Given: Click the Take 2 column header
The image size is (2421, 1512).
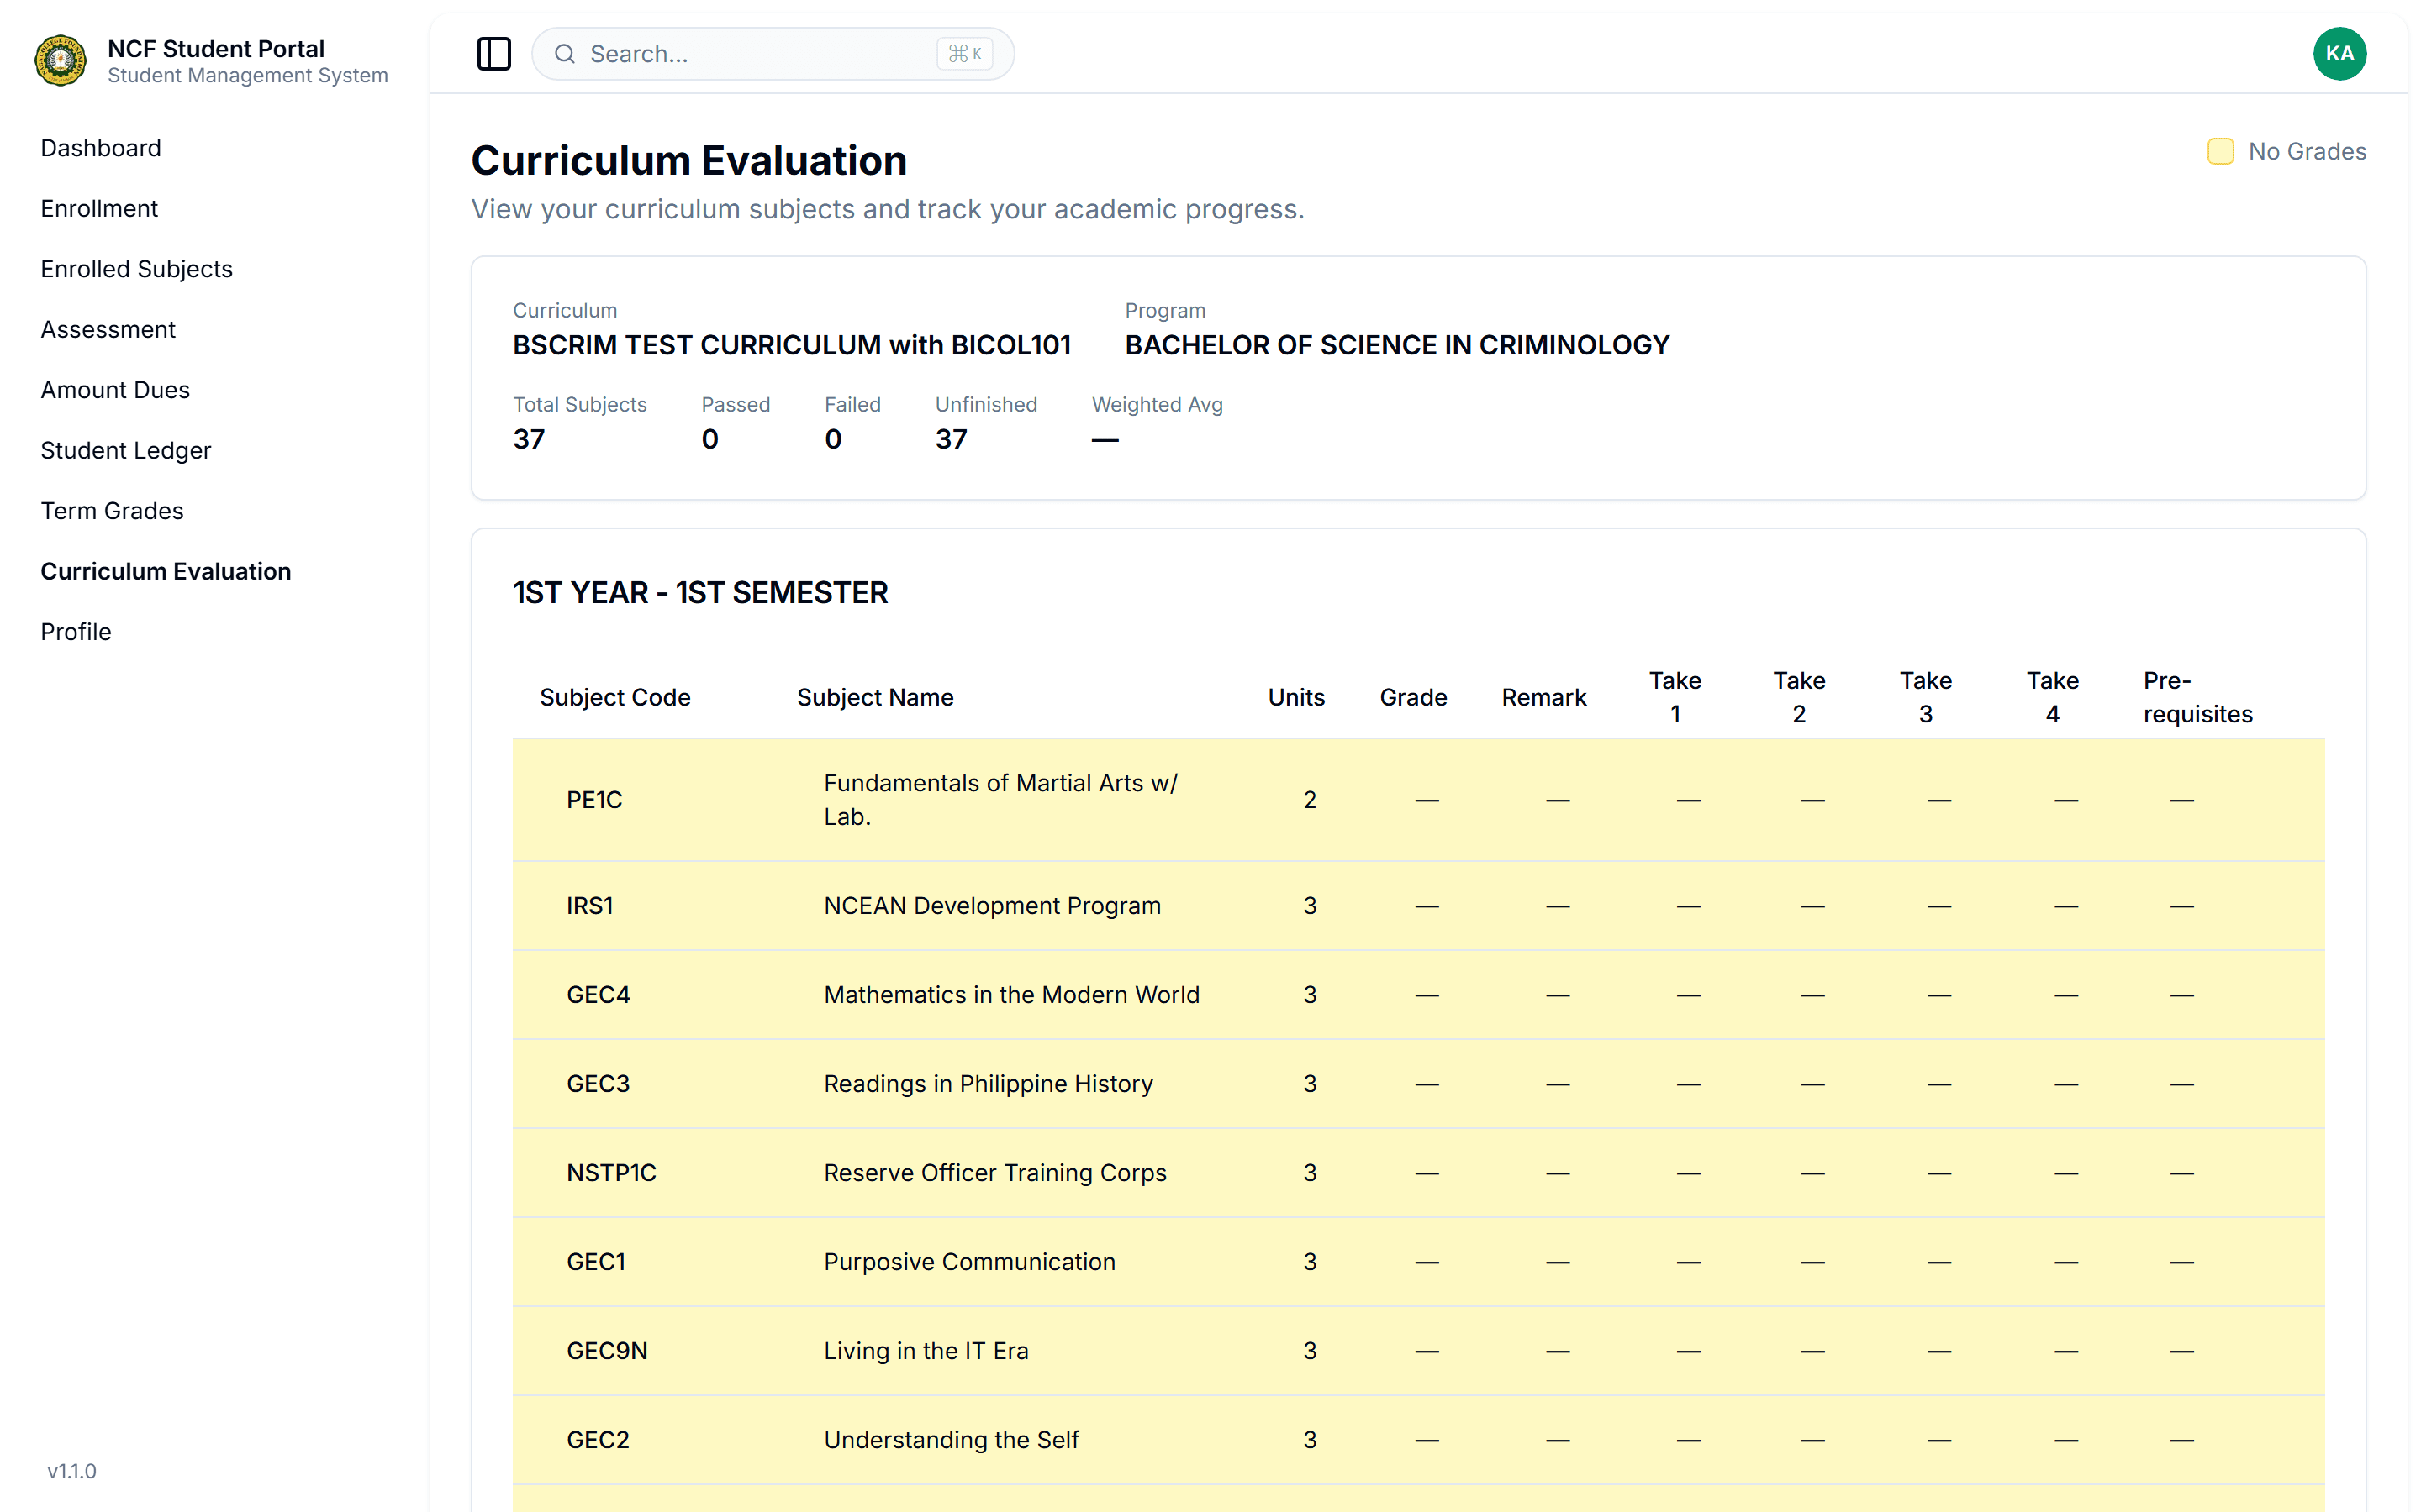Looking at the screenshot, I should point(1800,697).
